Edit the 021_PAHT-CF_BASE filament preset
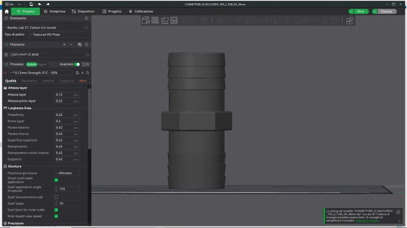Screen dimensions: 407x228 point(88,55)
